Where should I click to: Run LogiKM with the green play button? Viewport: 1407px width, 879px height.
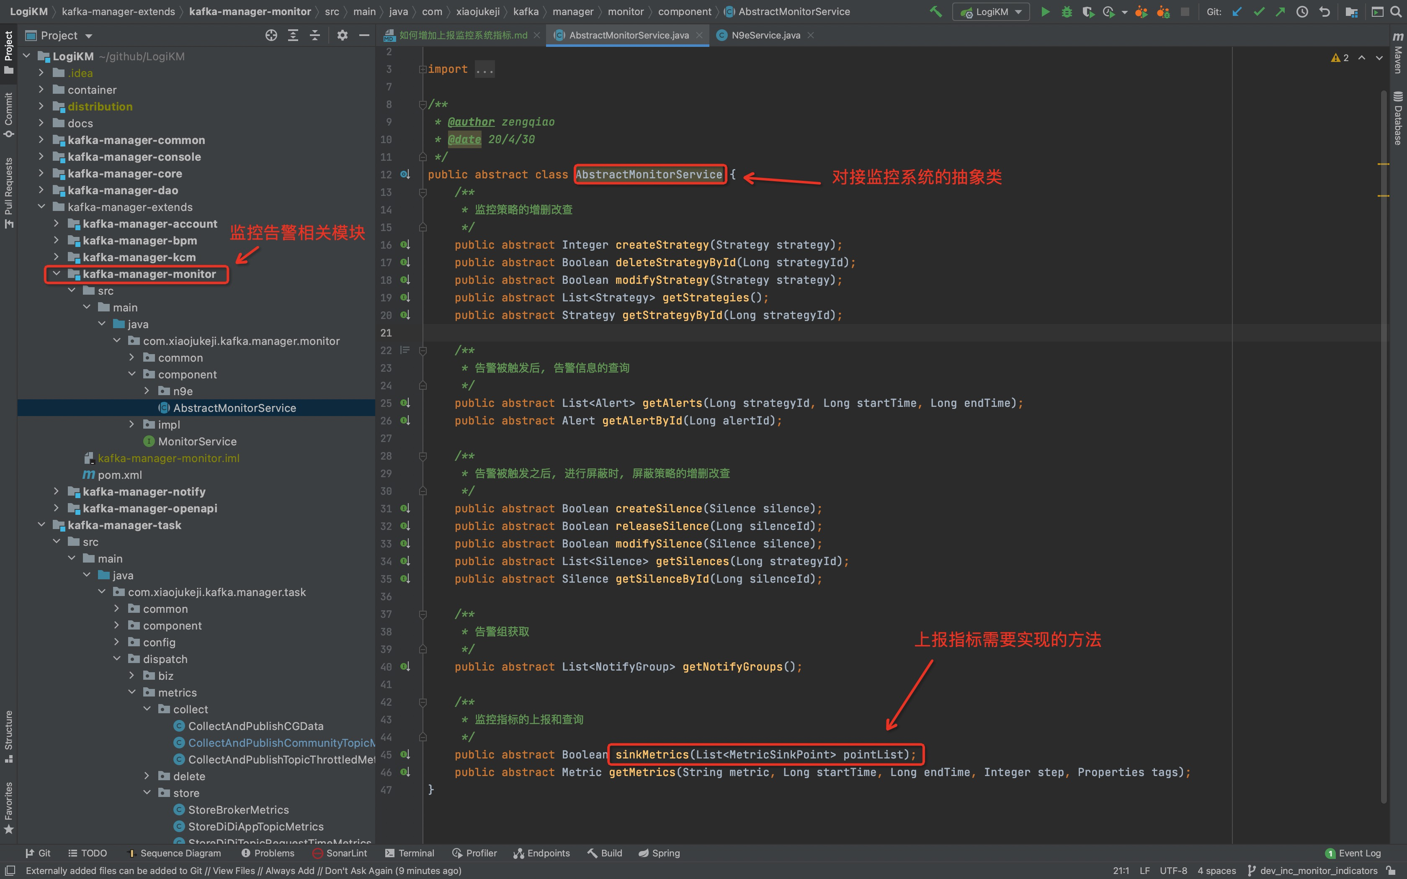coord(1045,12)
